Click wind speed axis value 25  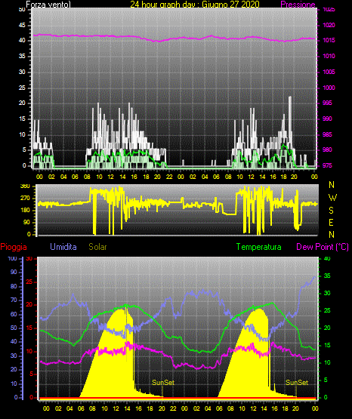(x=22, y=88)
